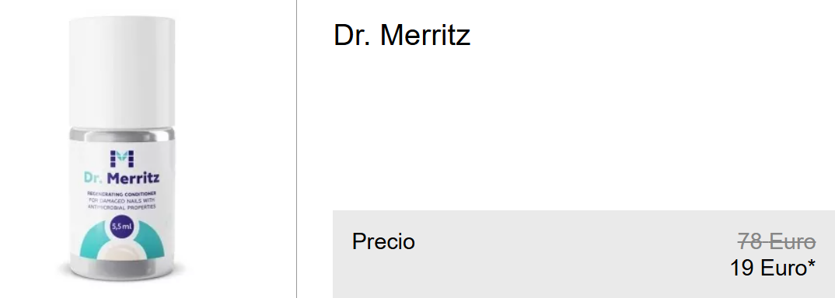835x298 pixels.
Task: Select the crossed-out 78 Euro price
Action: tap(777, 242)
